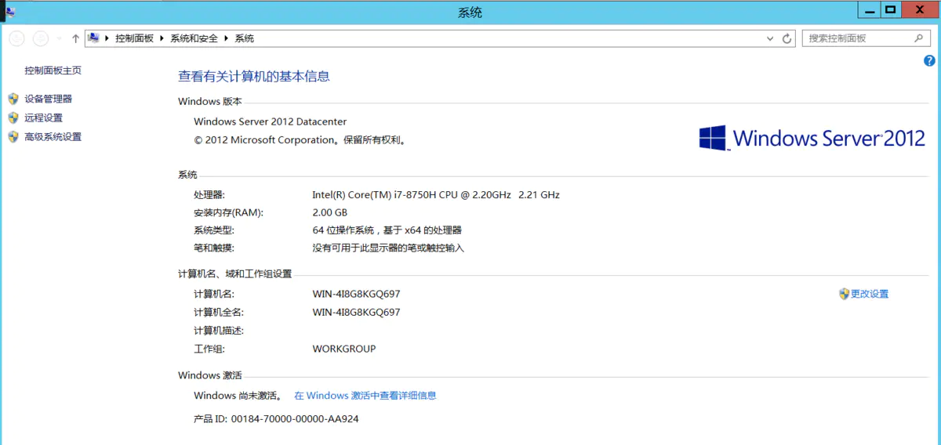Expand the arrow after 系统和安全 breadcrumb
The image size is (941, 445).
pos(227,38)
